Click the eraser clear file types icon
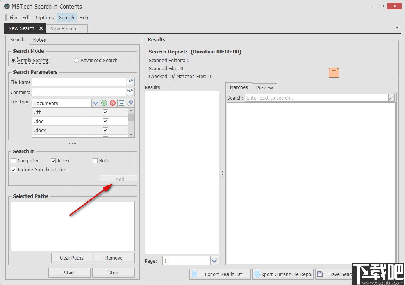This screenshot has width=405, height=285. point(130,103)
